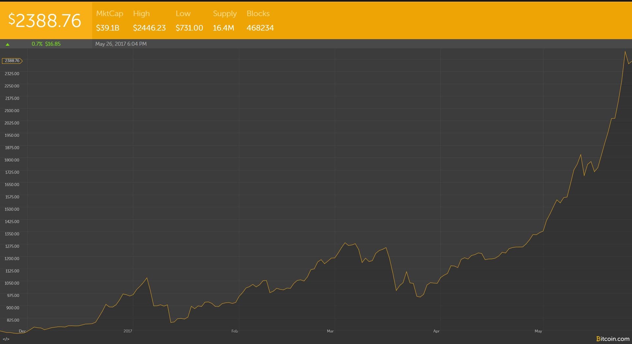Select the 2388.76 price marker tag on axis
Image resolution: width=632 pixels, height=344 pixels.
click(12, 61)
